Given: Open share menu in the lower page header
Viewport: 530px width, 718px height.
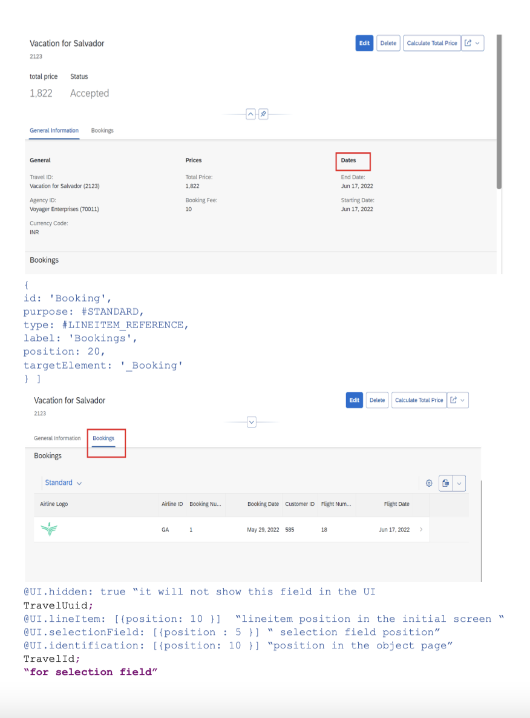Looking at the screenshot, I should 457,400.
